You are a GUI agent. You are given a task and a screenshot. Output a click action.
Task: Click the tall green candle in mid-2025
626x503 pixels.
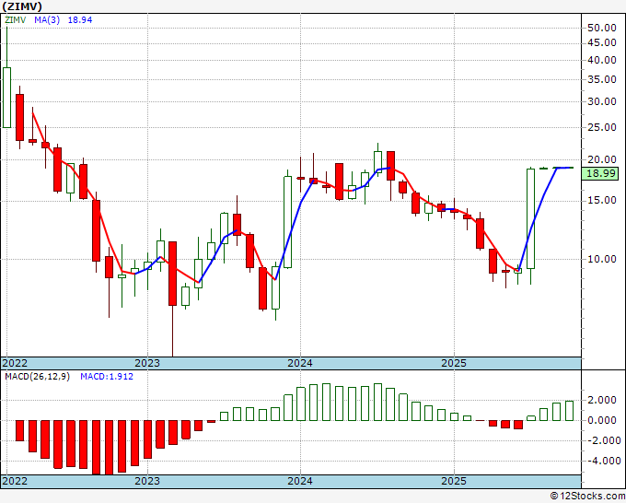pyautogui.click(x=530, y=218)
